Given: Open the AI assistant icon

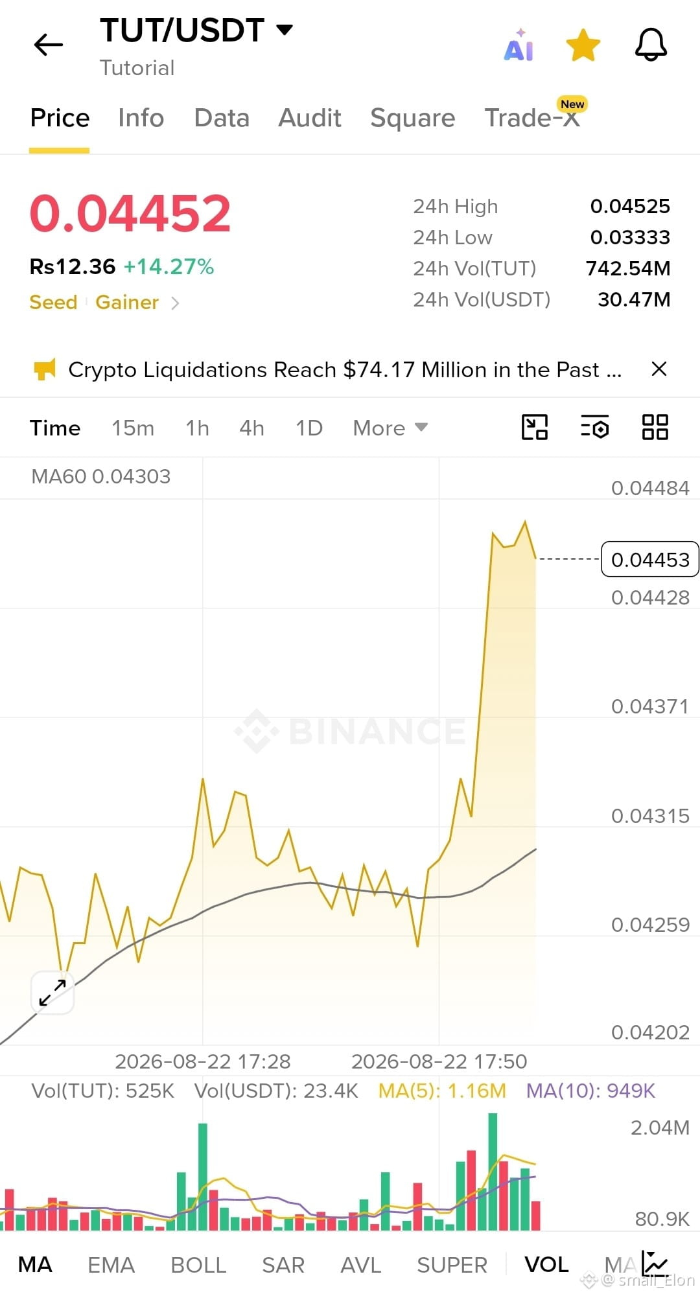Looking at the screenshot, I should pos(519,45).
